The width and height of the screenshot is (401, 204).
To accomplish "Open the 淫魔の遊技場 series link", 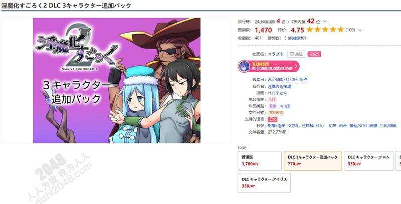I will click(280, 87).
